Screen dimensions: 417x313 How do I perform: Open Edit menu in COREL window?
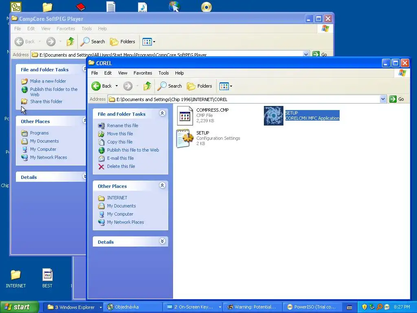point(108,73)
